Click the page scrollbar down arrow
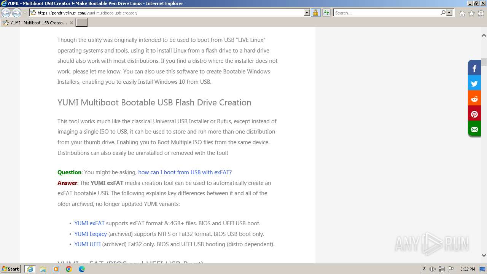Image resolution: width=487 pixels, height=274 pixels. point(484,255)
